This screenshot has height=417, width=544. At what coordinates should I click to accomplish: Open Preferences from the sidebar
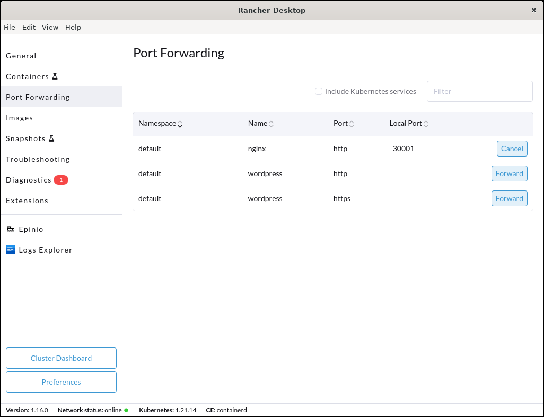pyautogui.click(x=61, y=382)
